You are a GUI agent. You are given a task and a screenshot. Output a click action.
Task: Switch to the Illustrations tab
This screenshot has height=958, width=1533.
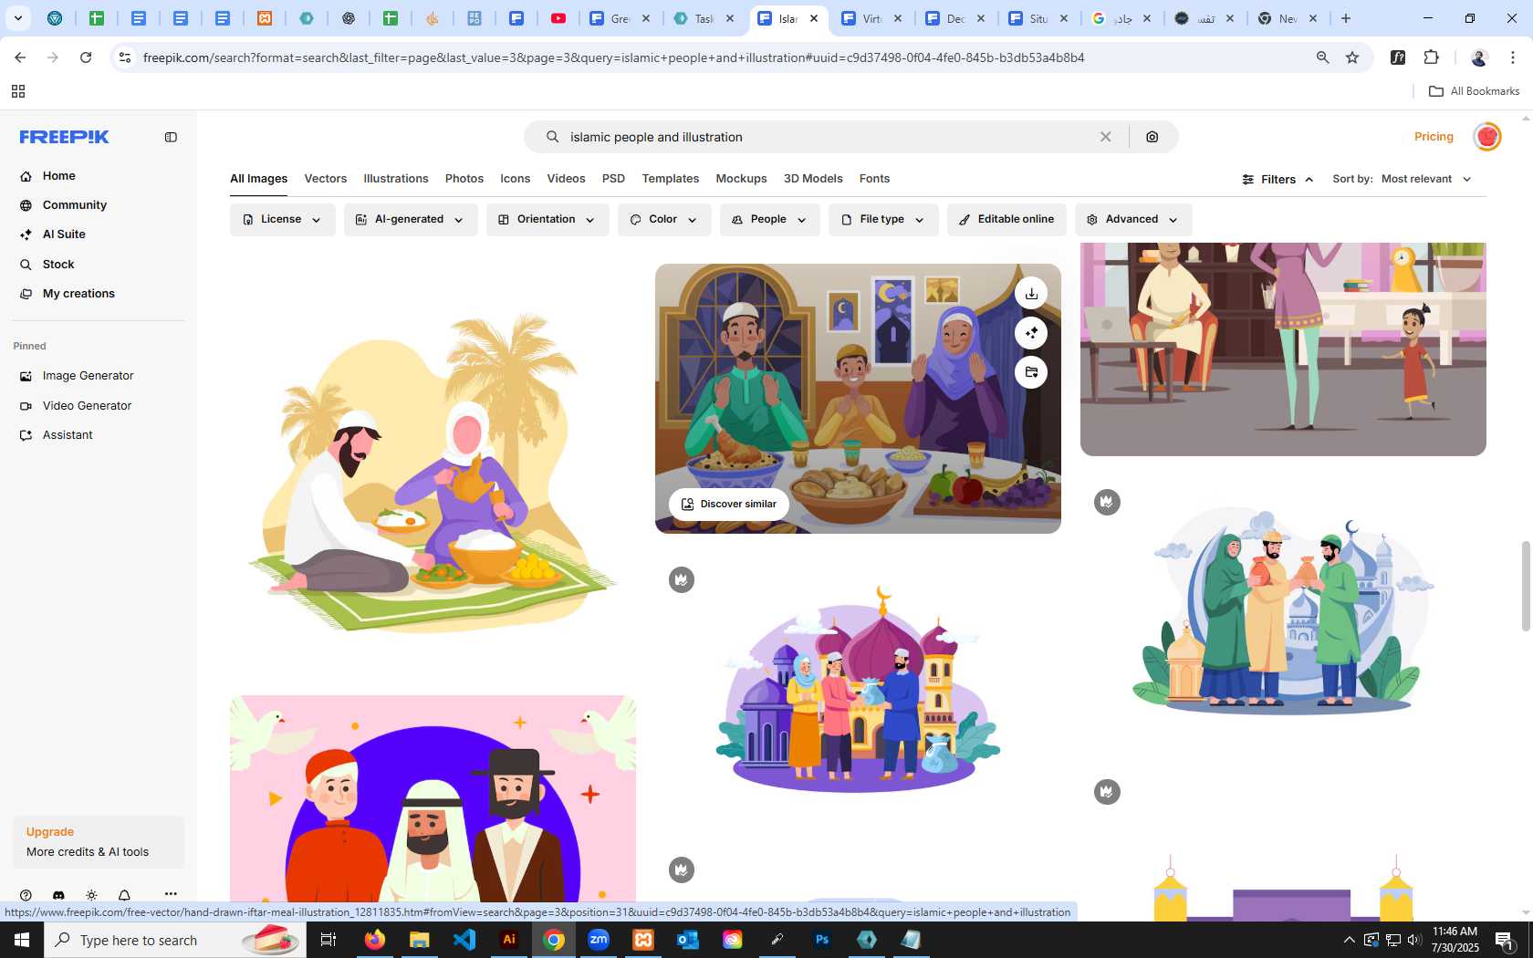point(396,179)
